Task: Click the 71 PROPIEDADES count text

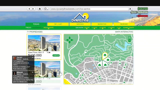Action: point(34,32)
